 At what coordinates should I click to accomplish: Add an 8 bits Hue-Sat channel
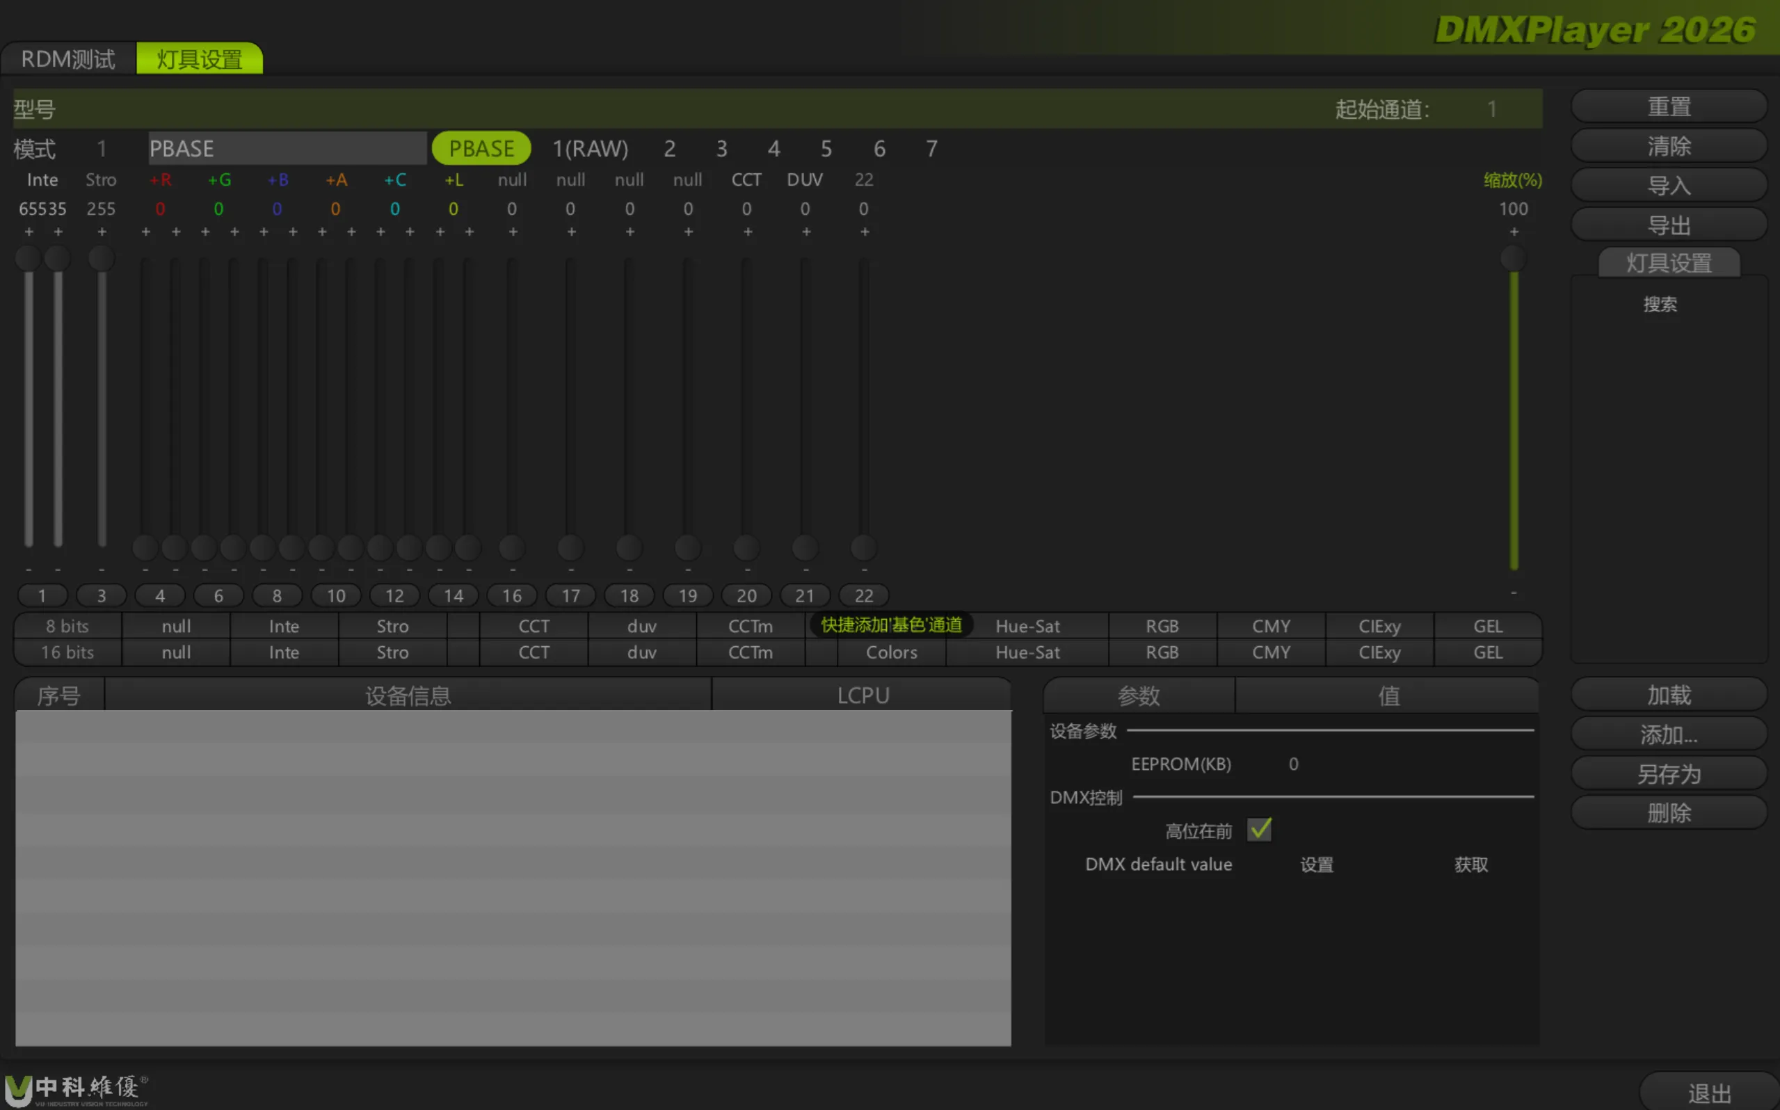[x=1027, y=626]
